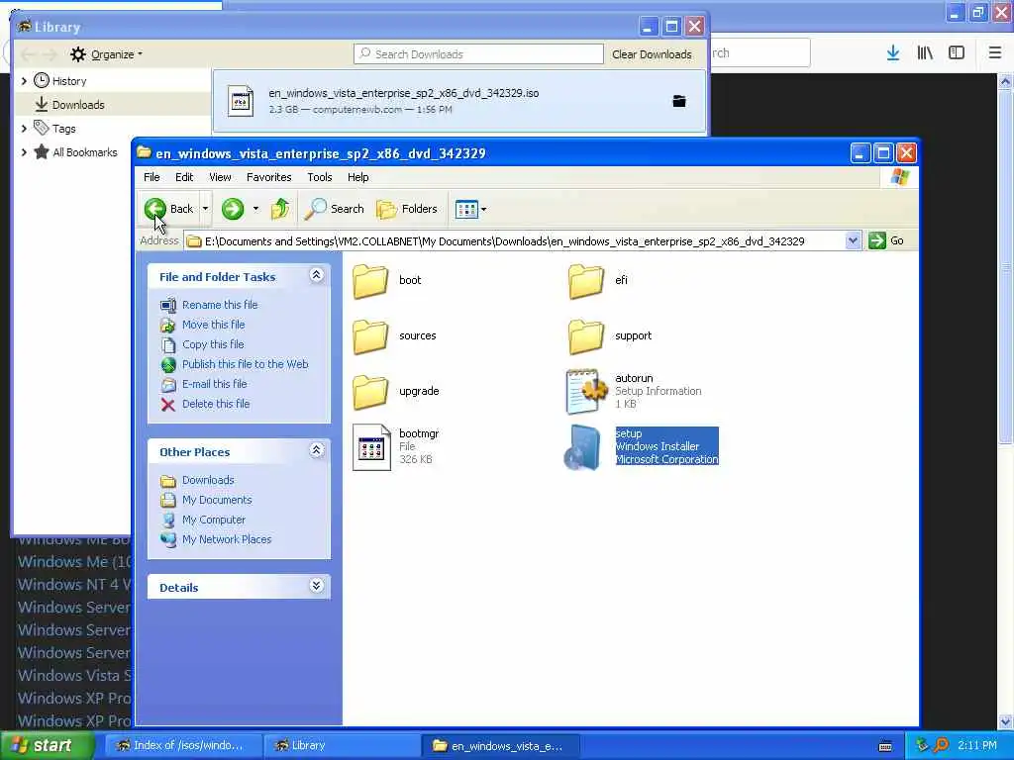Open the File menu

click(152, 177)
